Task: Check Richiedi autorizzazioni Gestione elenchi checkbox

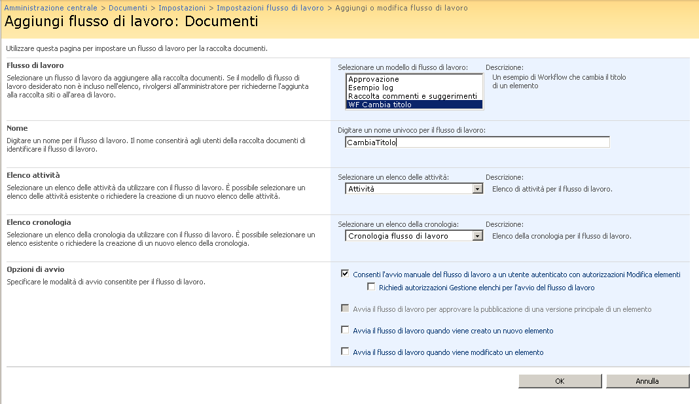Action: coord(371,287)
